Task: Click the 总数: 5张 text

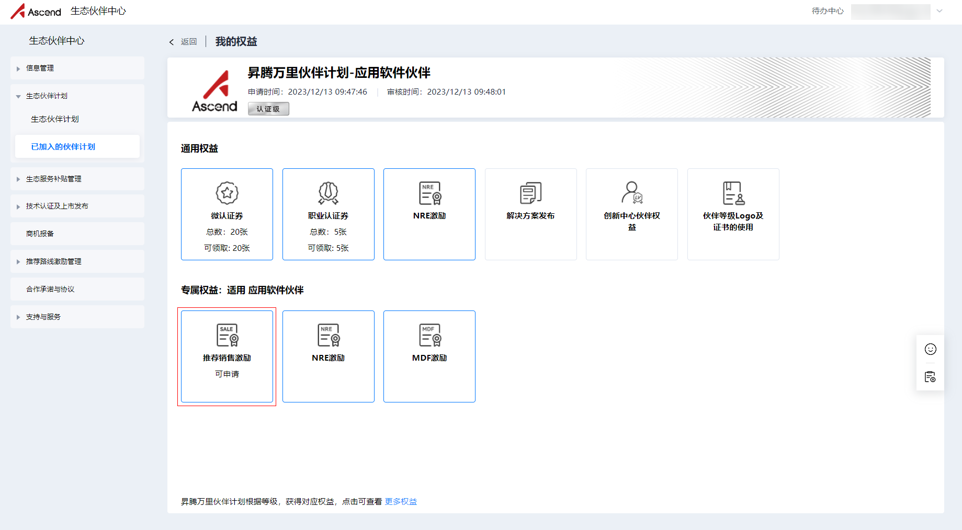Action: 329,232
